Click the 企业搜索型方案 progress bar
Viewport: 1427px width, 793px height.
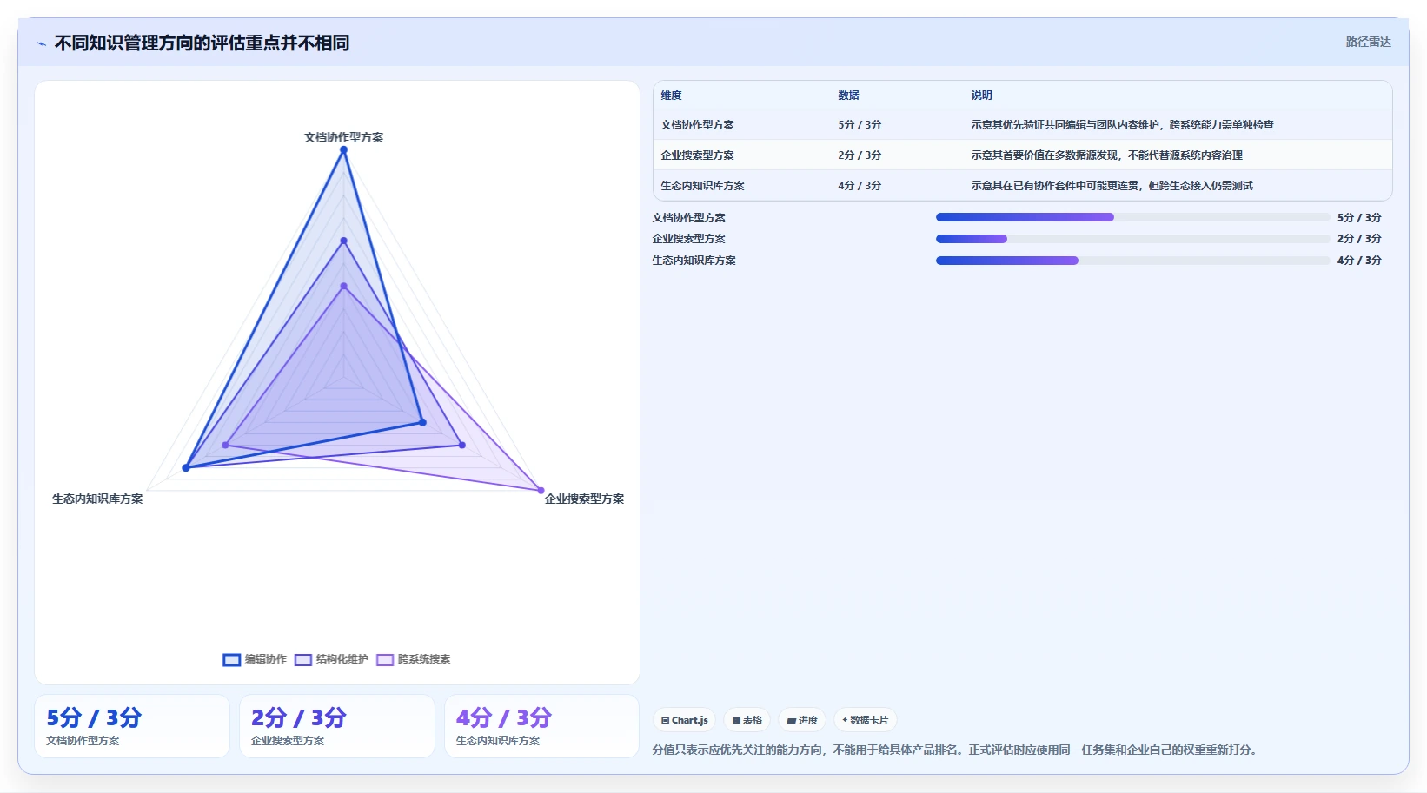click(1132, 239)
